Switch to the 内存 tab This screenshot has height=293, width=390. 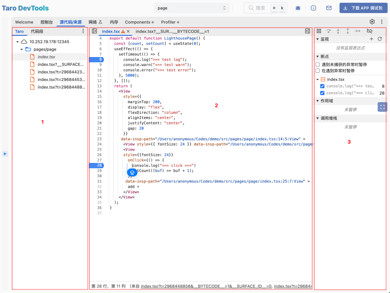pos(114,22)
